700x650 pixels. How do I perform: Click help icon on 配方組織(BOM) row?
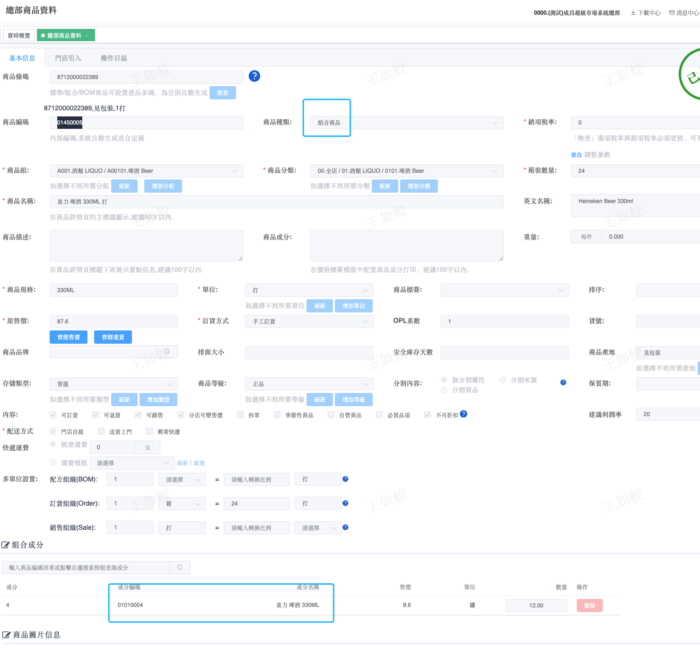(345, 479)
